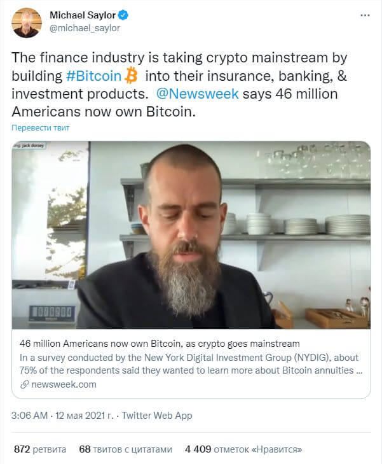
Task: Open Michael Saylor's profile avatar
Action: click(x=27, y=22)
